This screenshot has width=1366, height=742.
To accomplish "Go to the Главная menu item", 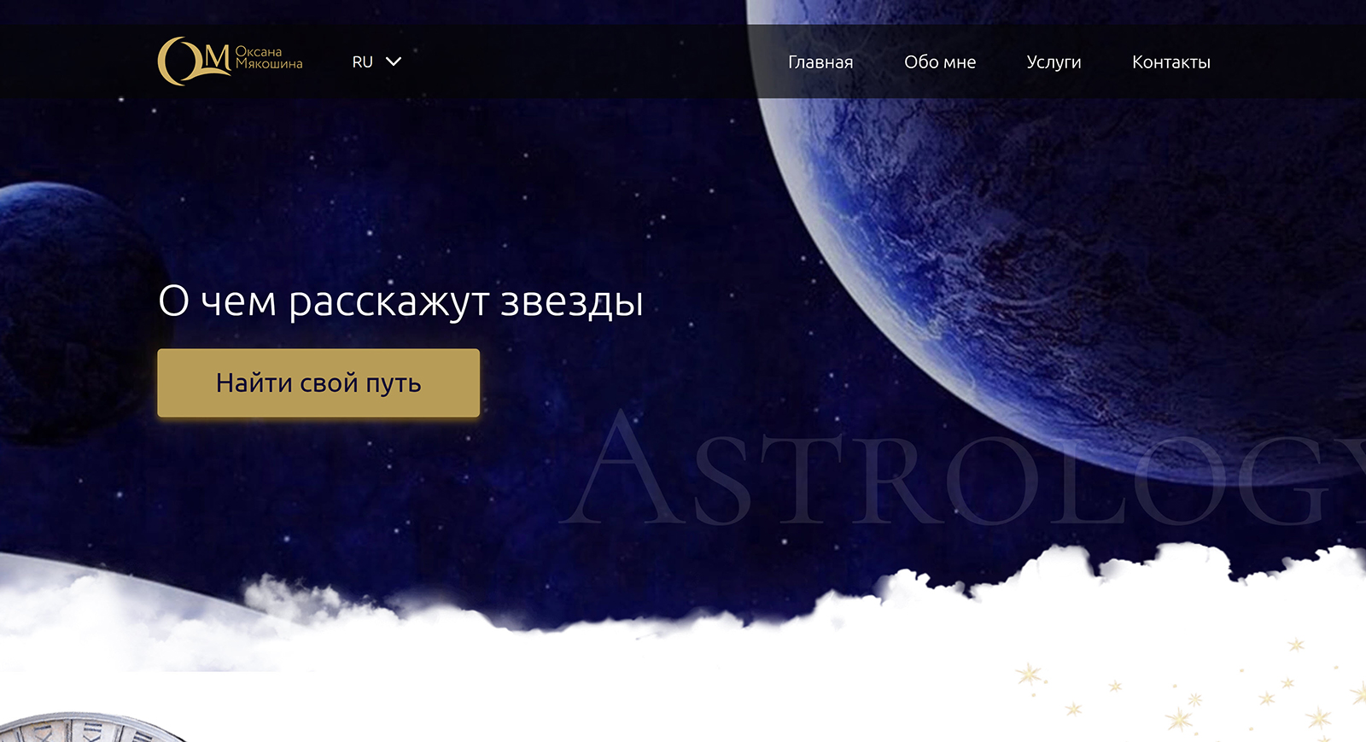I will (x=820, y=62).
